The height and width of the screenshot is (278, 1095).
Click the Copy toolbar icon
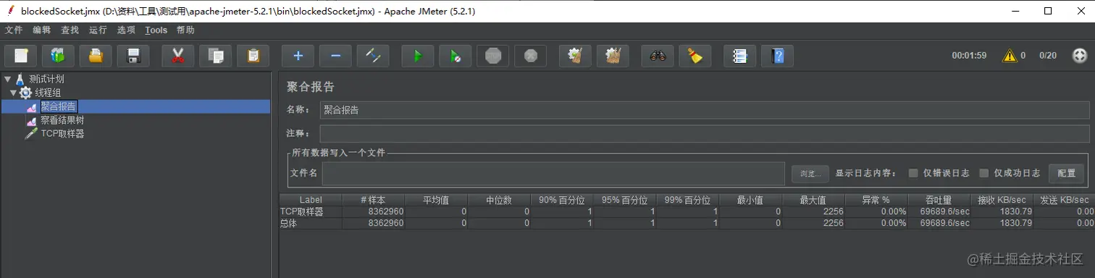click(x=215, y=56)
